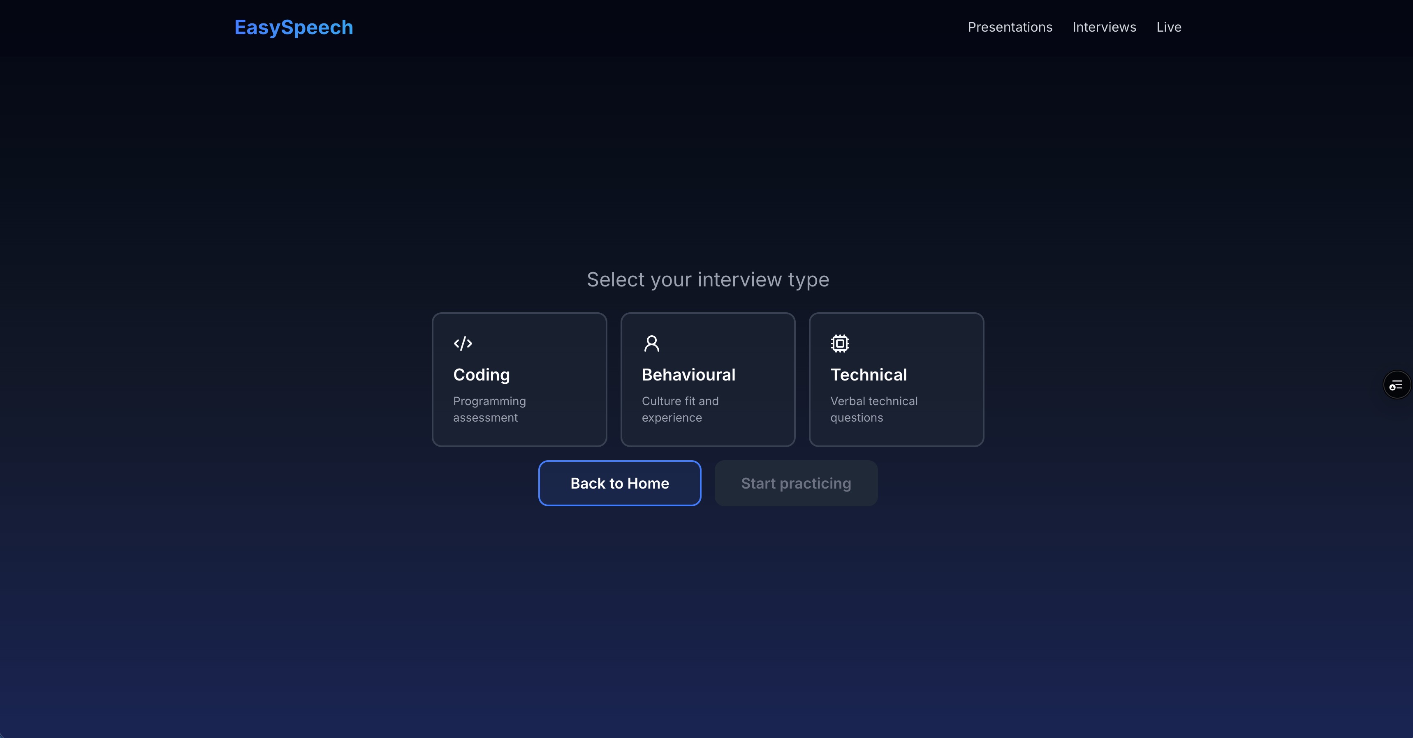The image size is (1413, 738).
Task: Open the floating checklist widget icon
Action: tap(1396, 385)
